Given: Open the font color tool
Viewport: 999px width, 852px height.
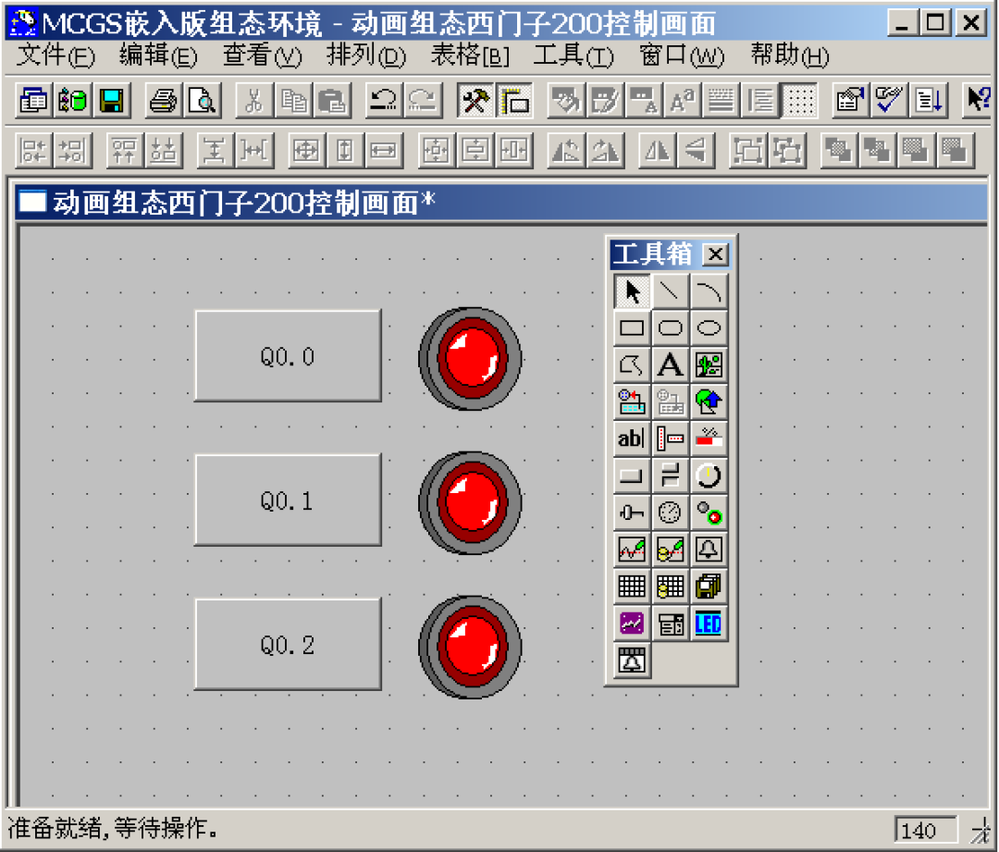Looking at the screenshot, I should tap(643, 100).
